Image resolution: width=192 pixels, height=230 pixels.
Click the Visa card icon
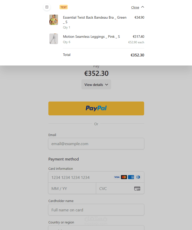click(x=117, y=177)
